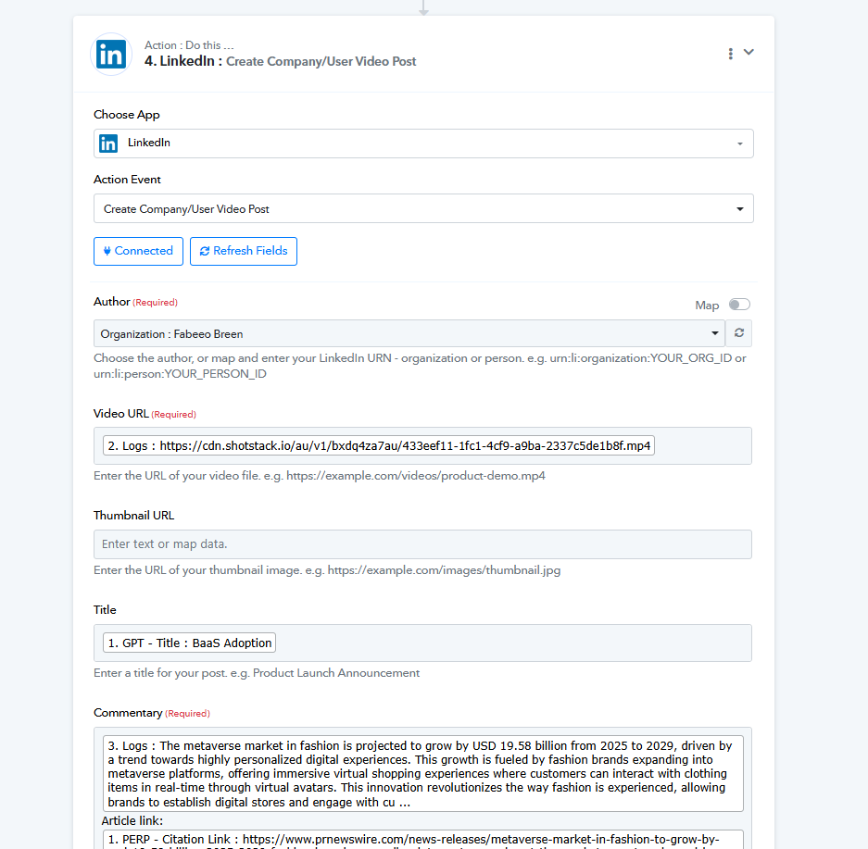The height and width of the screenshot is (849, 868).
Task: Collapse the LinkedIn action step with the chevron
Action: pos(748,52)
